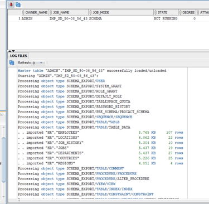Select job IMP_SD_50-08_56_43 cell
209x204 pixels.
pyautogui.click(x=69, y=18)
